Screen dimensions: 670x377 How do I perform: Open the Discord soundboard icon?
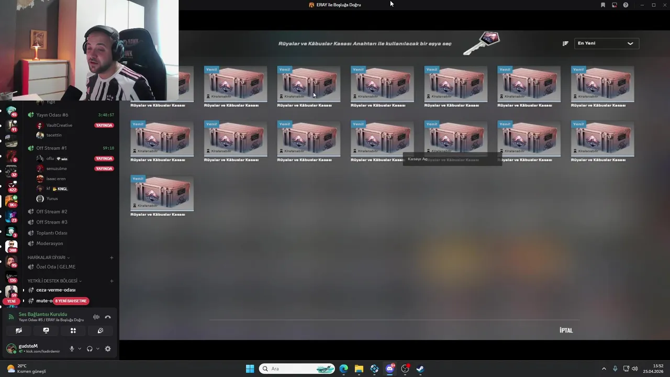click(100, 330)
